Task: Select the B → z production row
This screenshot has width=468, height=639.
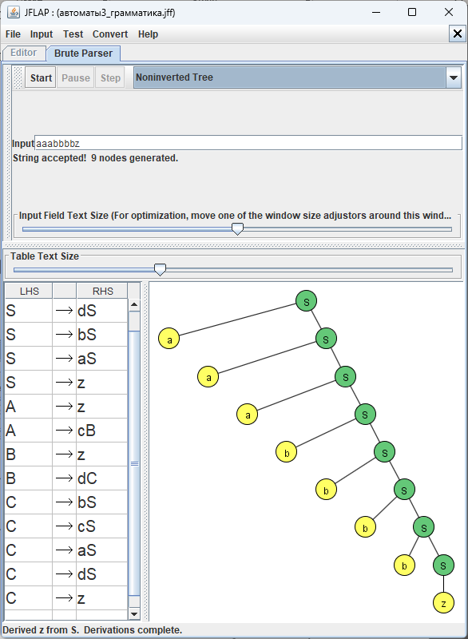Action: click(66, 454)
